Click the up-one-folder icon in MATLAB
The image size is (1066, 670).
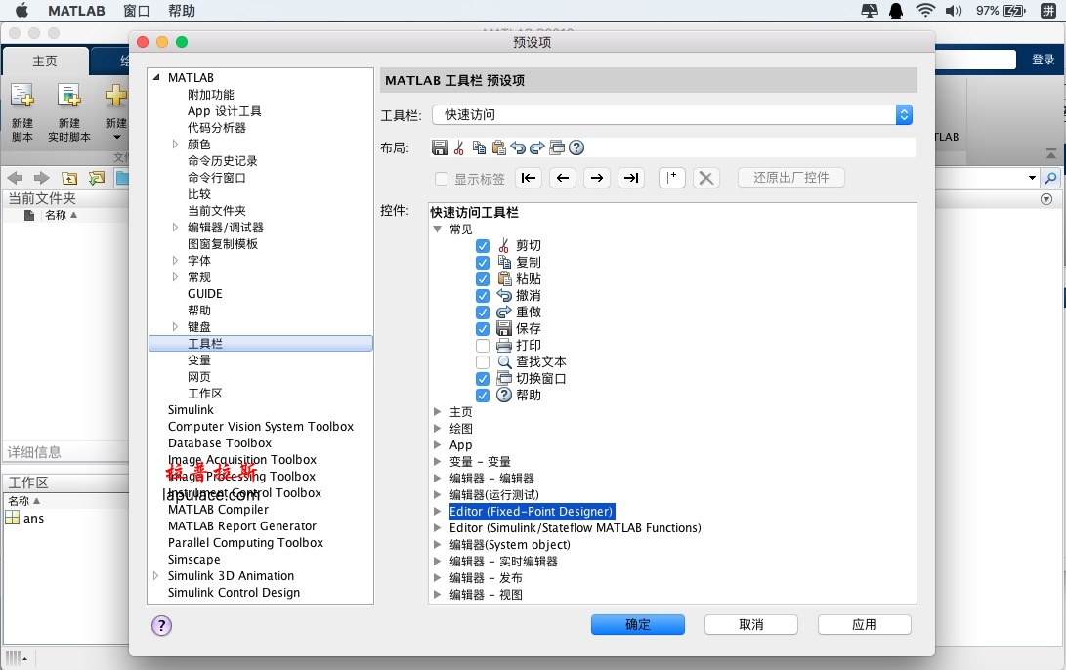(69, 178)
